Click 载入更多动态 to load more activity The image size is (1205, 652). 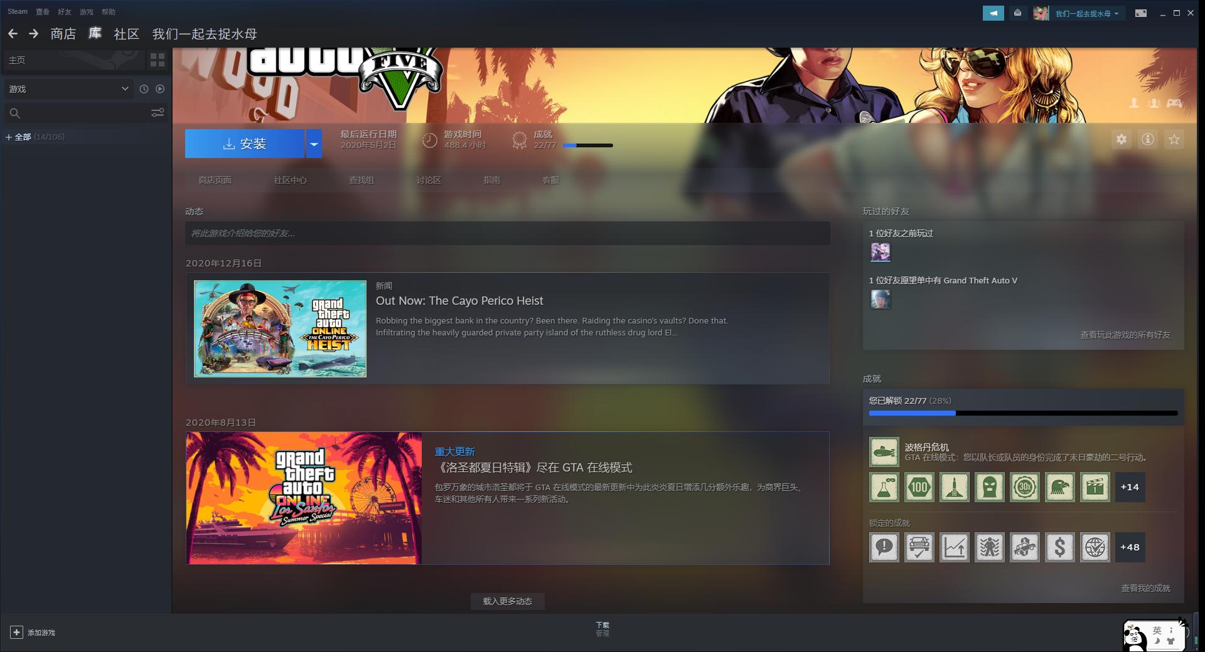coord(507,601)
